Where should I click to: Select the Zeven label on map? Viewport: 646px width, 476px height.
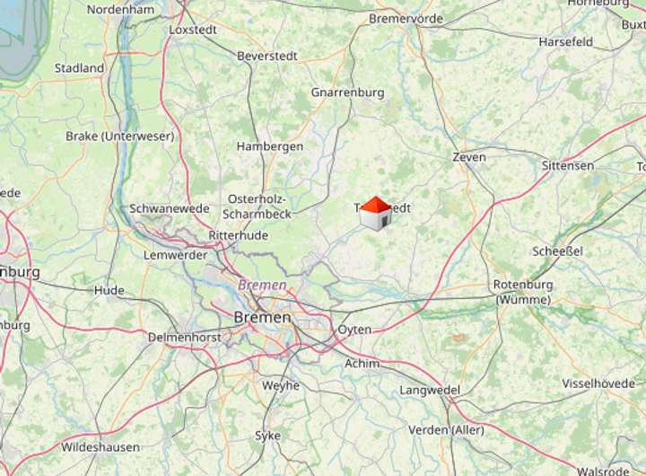[469, 157]
